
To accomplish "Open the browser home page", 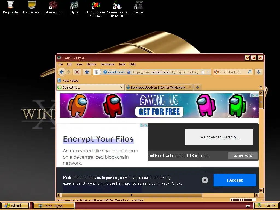I will click(87, 72).
